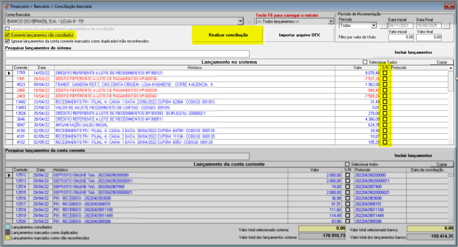Open the Conta Bancária dropdown
458x247 pixels.
240,21
